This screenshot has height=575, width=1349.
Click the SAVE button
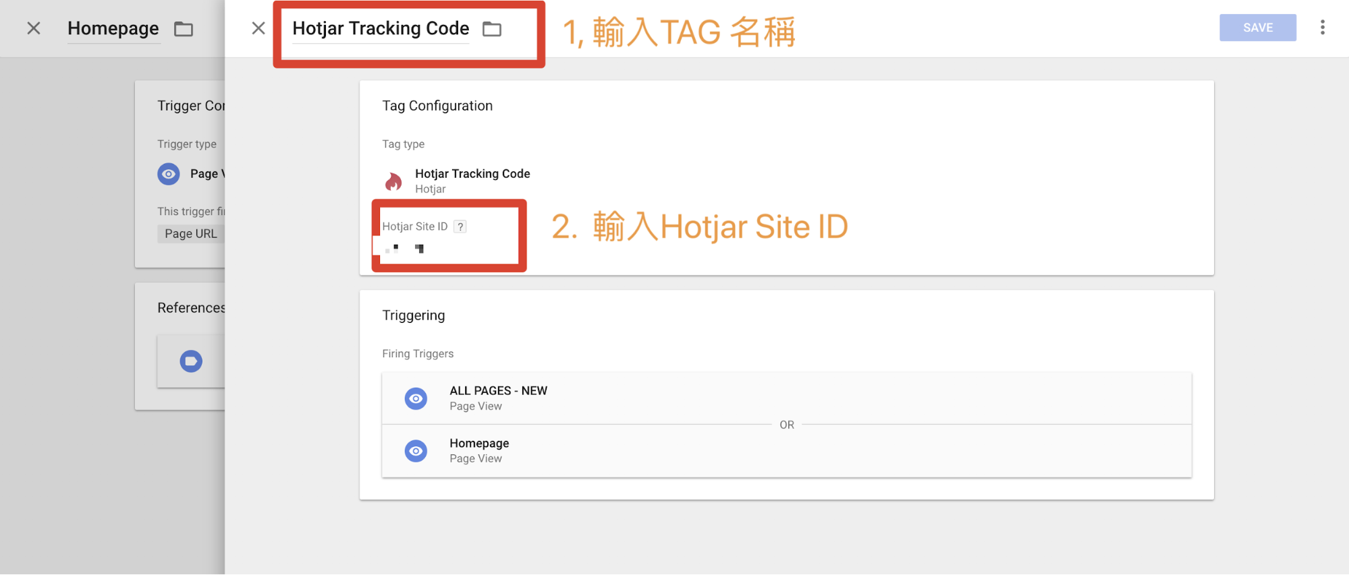pos(1257,28)
